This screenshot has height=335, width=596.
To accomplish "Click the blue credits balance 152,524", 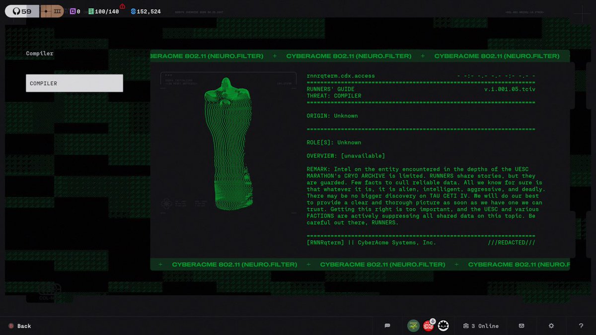I will pyautogui.click(x=146, y=11).
